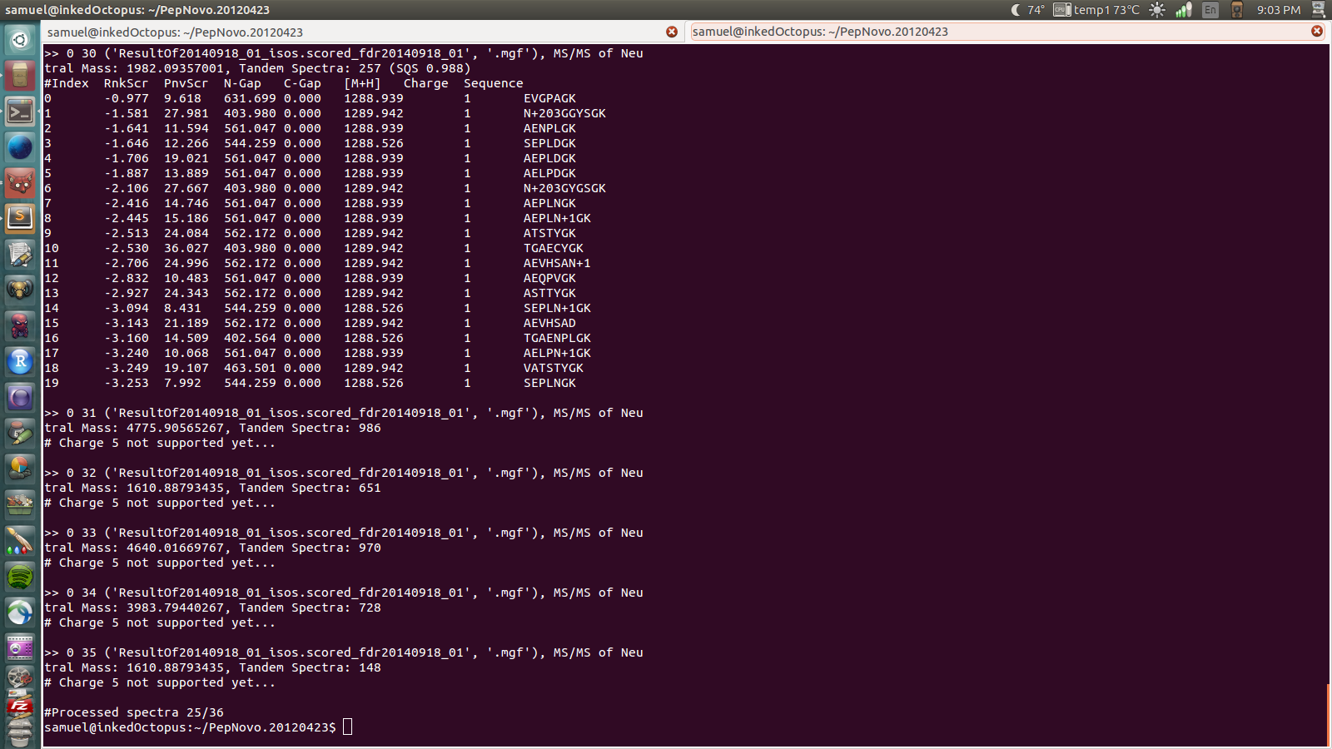This screenshot has height=749, width=1332.
Task: Switch to the second terminal tab
Action: pyautogui.click(x=1008, y=32)
